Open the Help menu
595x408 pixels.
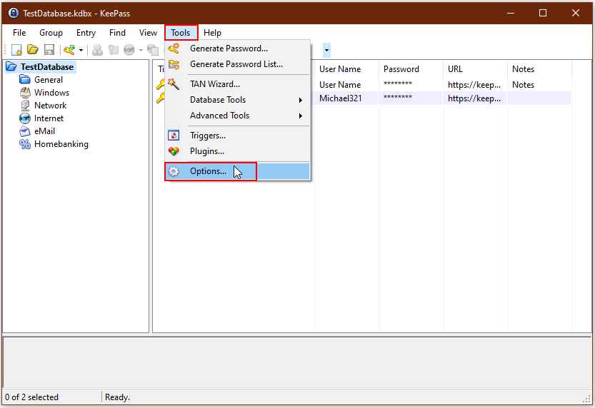213,33
